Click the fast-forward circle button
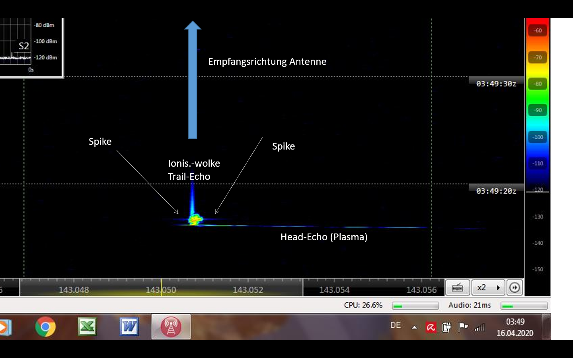573x358 pixels. pos(515,287)
